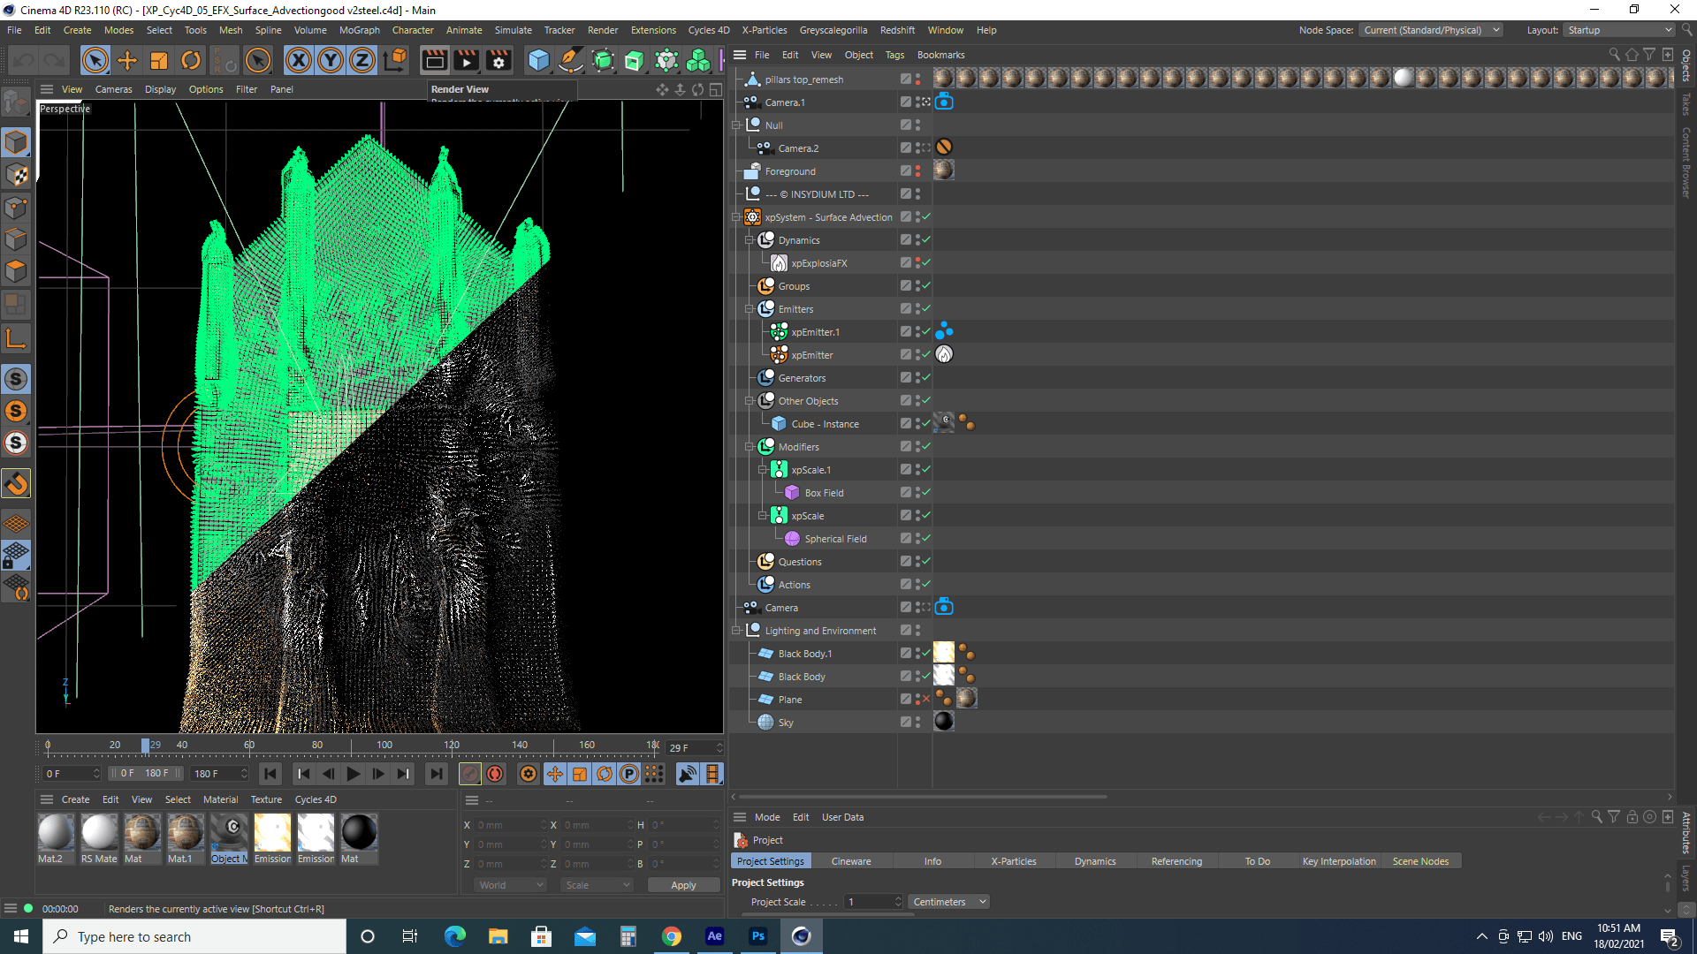Toggle the Plane object's enable mark
This screenshot has width=1697, height=954.
[x=925, y=699]
